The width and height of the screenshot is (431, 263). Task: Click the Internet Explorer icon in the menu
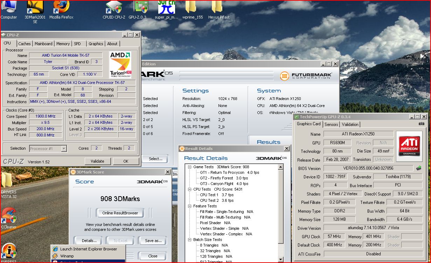[55, 249]
